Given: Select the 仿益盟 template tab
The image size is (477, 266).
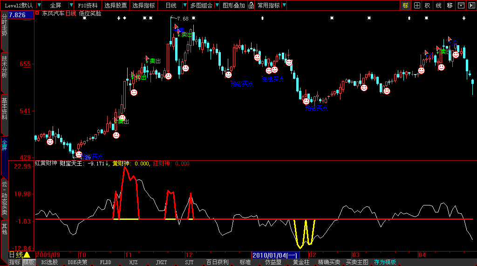Looking at the screenshot, I should click(273, 262).
